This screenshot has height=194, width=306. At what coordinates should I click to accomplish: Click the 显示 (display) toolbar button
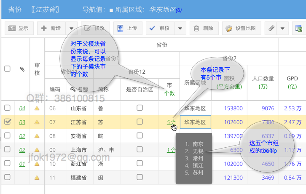coord(19,29)
